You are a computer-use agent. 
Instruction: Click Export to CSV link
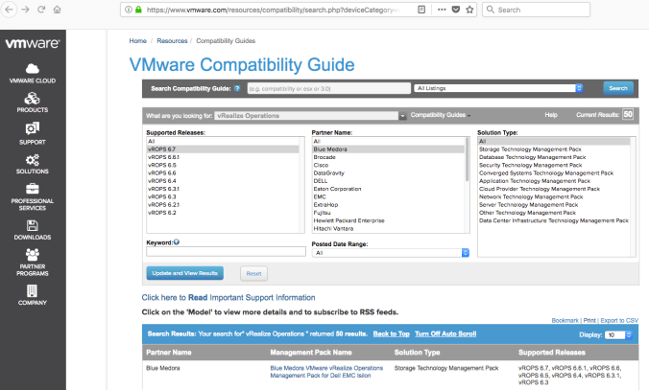tap(619, 320)
